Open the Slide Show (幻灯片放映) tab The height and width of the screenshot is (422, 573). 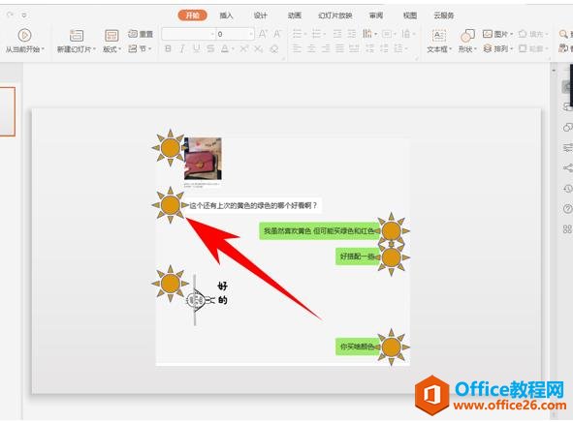click(335, 15)
